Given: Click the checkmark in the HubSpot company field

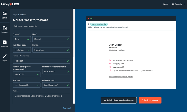Looking at the screenshot, I should [68, 61].
